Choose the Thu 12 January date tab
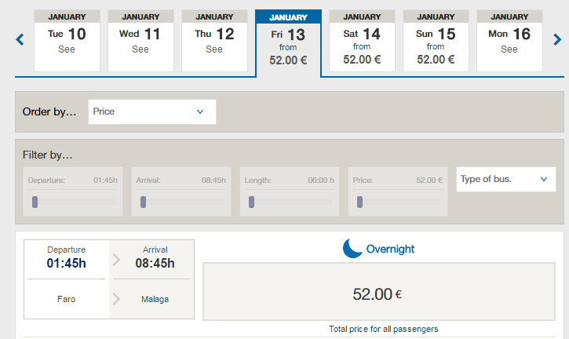 click(214, 41)
